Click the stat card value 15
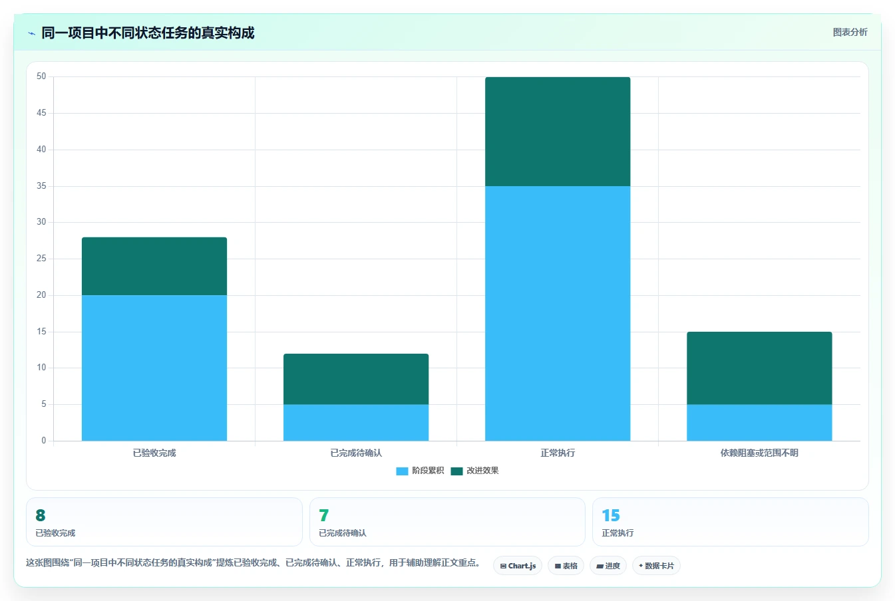Screen dimensions: 895x601 pos(611,515)
